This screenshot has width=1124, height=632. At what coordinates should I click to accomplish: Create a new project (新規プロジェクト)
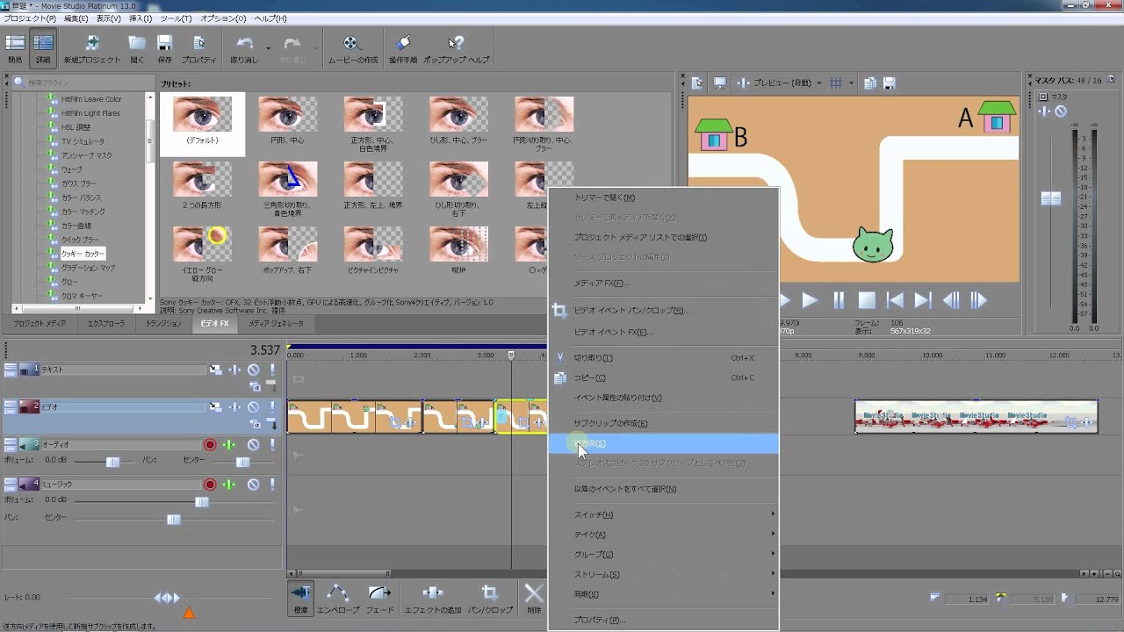point(91,48)
